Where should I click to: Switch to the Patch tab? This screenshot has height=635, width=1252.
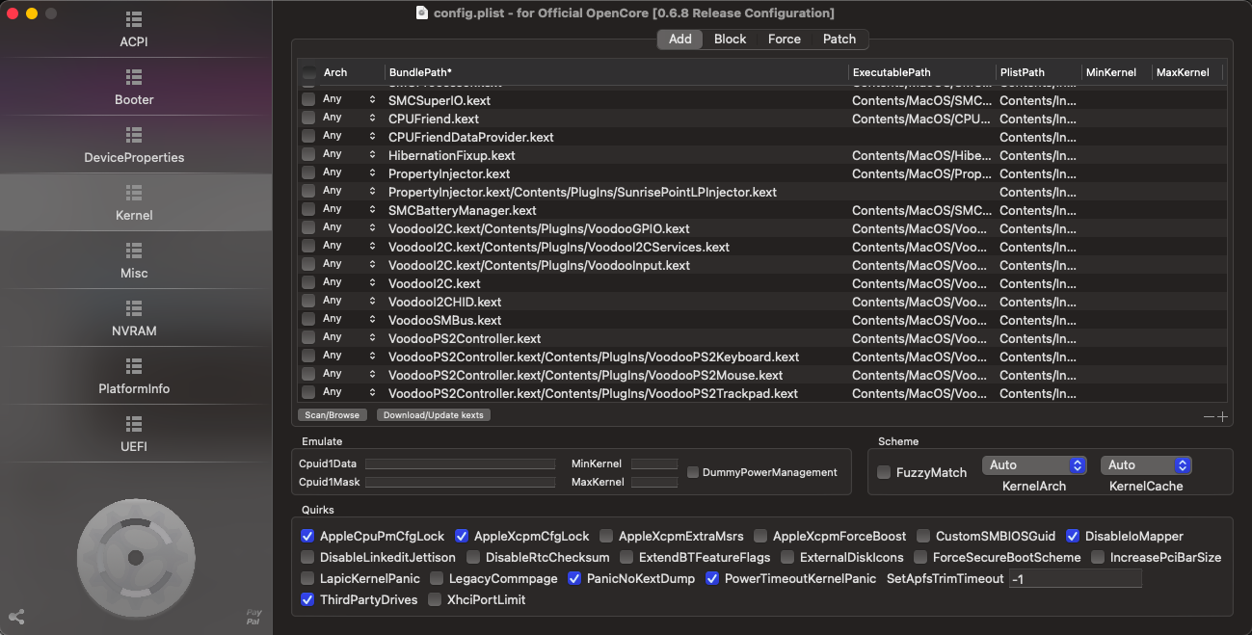tap(839, 40)
